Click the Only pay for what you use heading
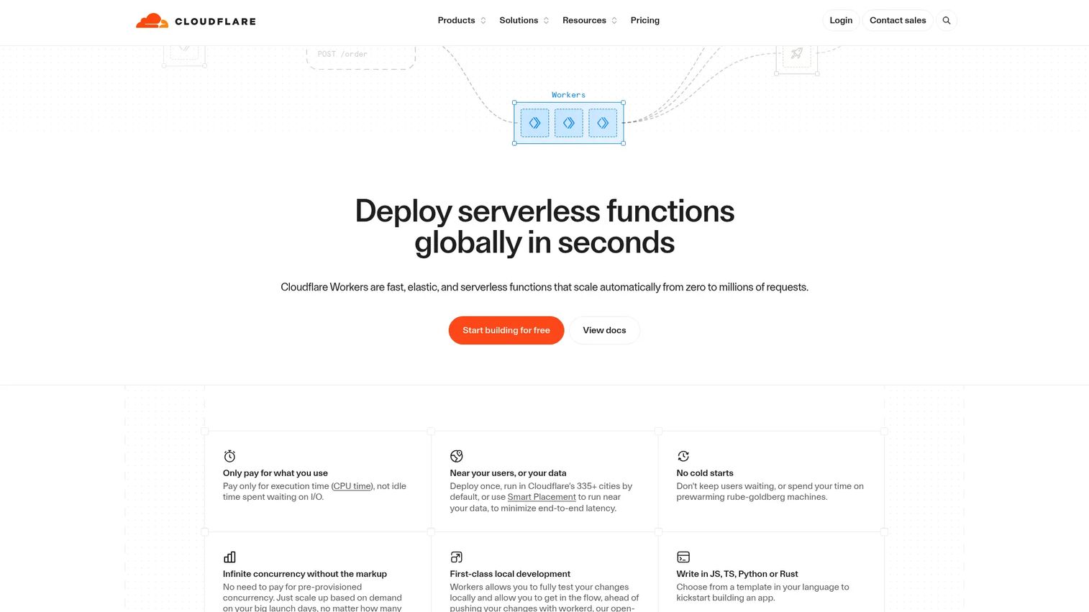1089x612 pixels. pos(275,473)
